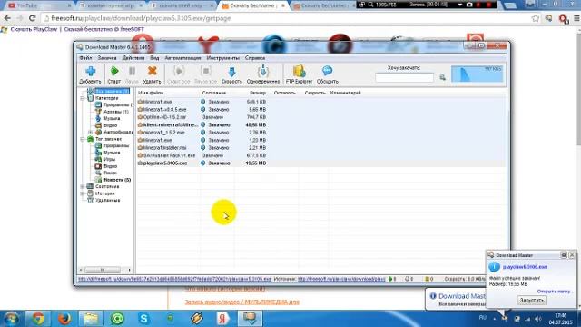Click the Chrome reload button
This screenshot has width=581, height=327.
33,18
